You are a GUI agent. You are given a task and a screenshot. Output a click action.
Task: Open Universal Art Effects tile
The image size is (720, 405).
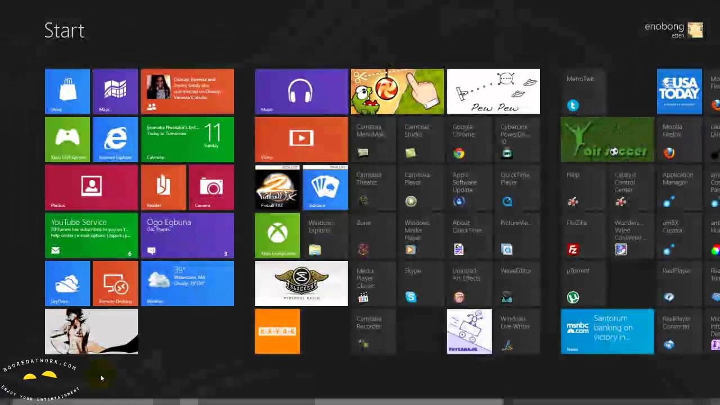469,283
